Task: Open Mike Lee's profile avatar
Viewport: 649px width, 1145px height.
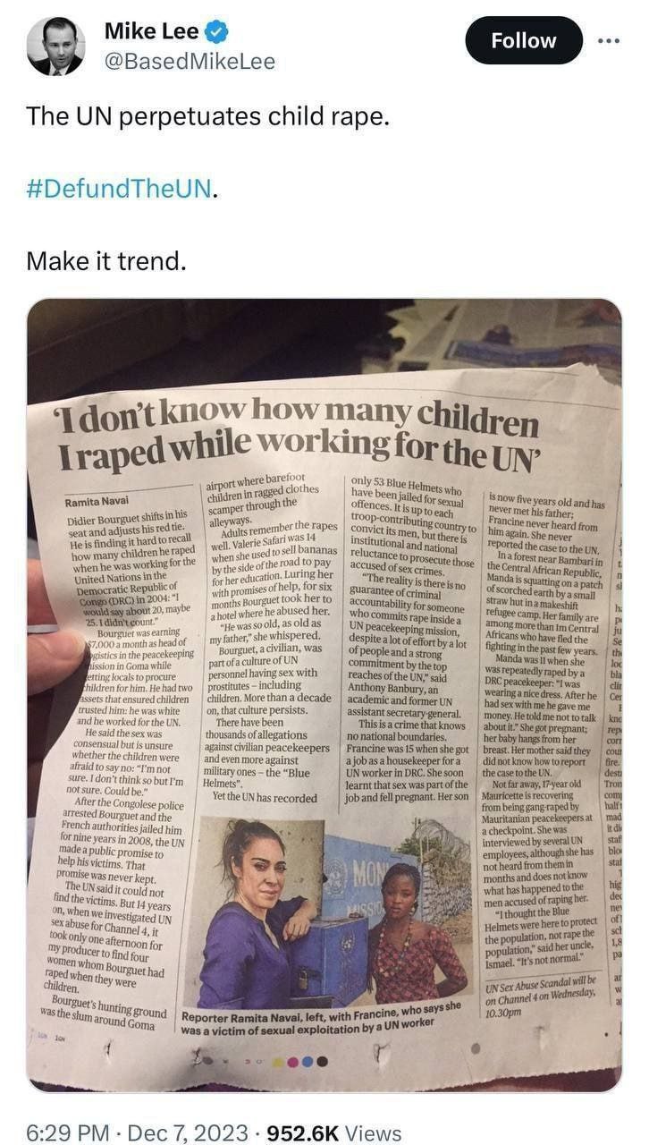Action: pyautogui.click(x=55, y=46)
